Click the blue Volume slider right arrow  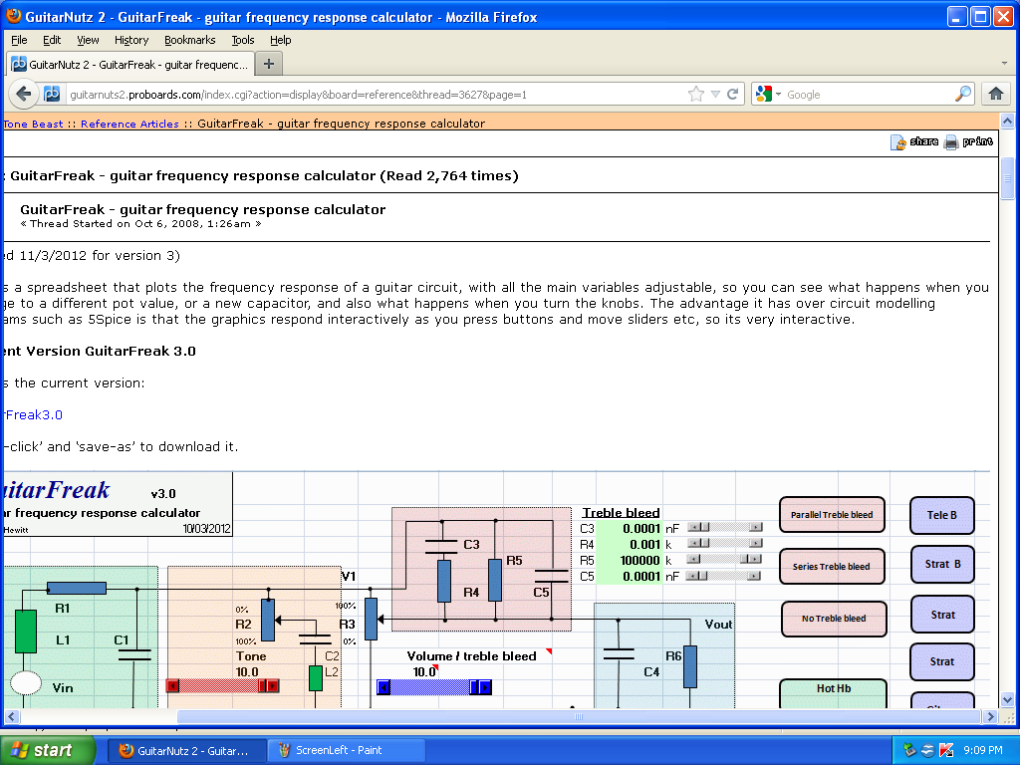[x=485, y=687]
